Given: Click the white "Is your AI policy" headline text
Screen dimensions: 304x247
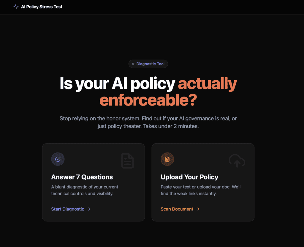Looking at the screenshot, I should (x=117, y=84).
